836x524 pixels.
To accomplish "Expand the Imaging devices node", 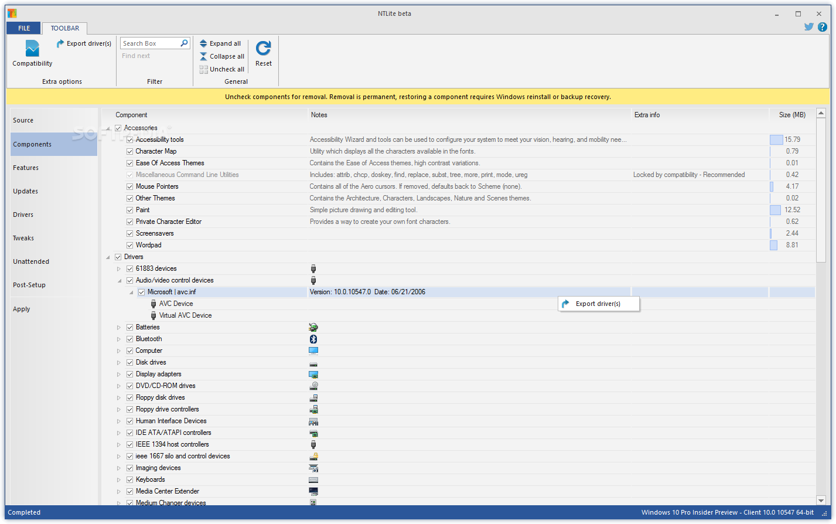I will tap(119, 468).
